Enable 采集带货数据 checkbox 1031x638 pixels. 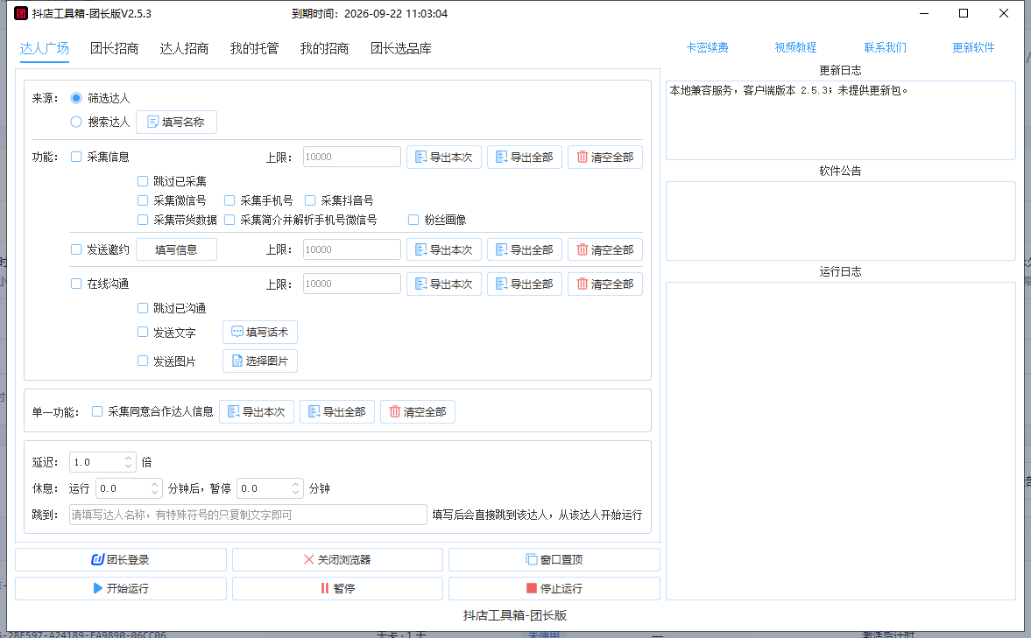coord(143,220)
